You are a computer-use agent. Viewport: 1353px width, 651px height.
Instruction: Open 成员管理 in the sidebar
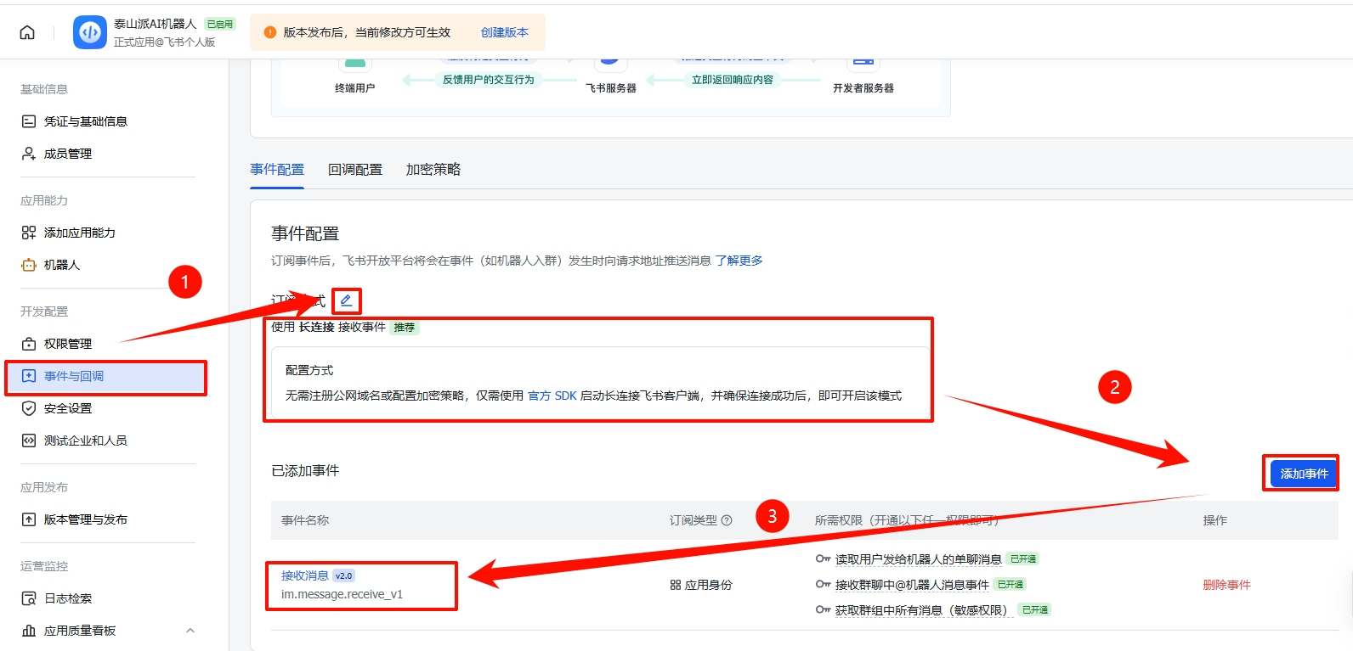coord(68,154)
